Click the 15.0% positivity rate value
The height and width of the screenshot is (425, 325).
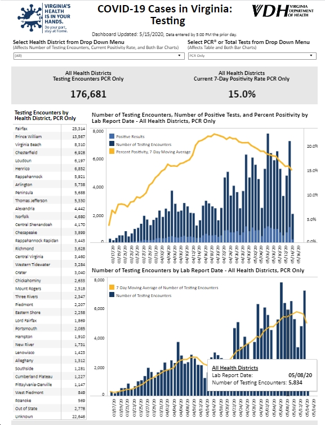point(242,94)
